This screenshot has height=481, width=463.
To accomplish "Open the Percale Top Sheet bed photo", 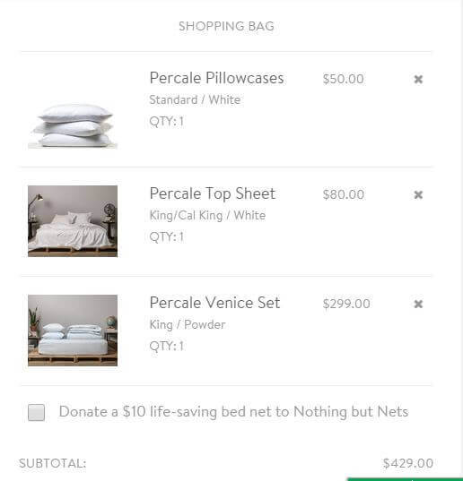I will [x=73, y=221].
